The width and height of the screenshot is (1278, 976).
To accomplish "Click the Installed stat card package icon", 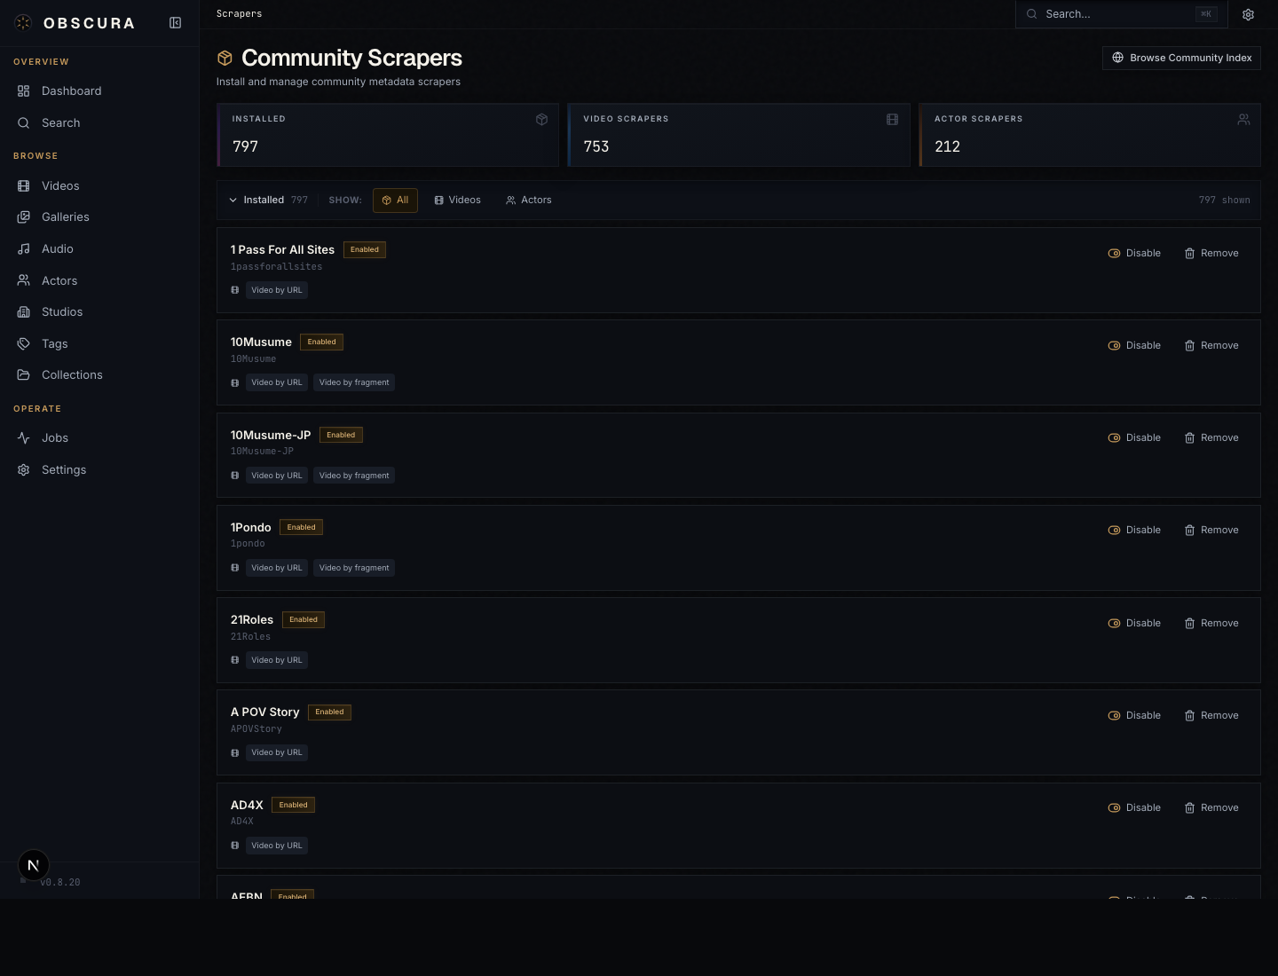I will (541, 119).
